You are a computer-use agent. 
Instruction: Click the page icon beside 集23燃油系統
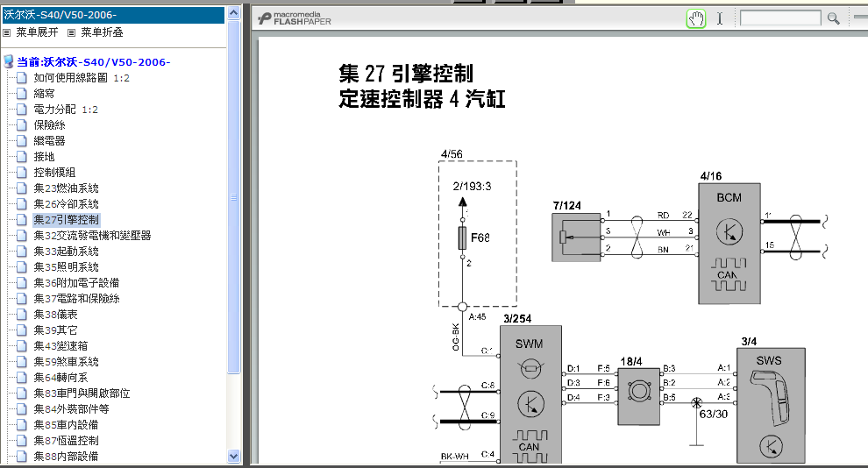click(22, 188)
